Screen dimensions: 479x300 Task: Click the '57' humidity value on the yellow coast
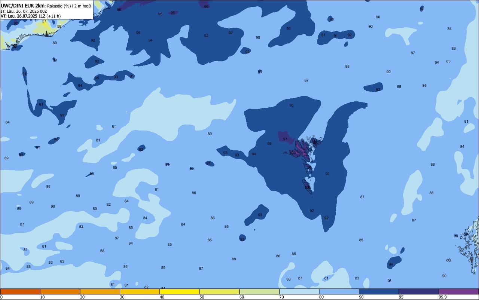point(44,21)
